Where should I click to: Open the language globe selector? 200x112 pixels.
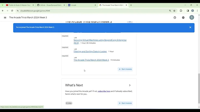183,17
